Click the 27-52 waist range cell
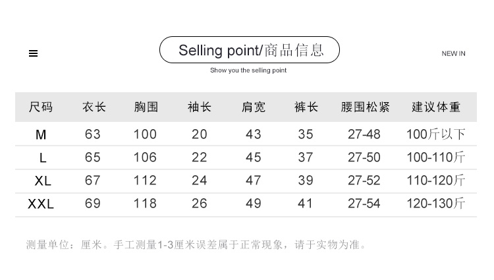The image size is (494, 280). 364,181
